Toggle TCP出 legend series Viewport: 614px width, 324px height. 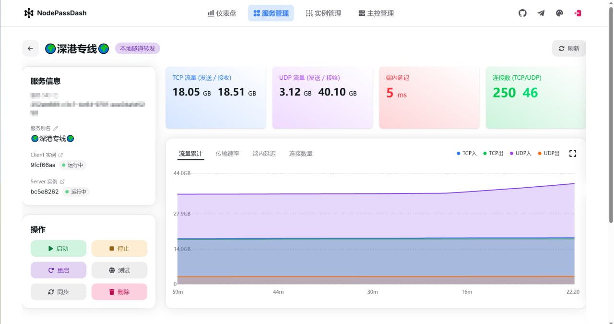pos(493,154)
